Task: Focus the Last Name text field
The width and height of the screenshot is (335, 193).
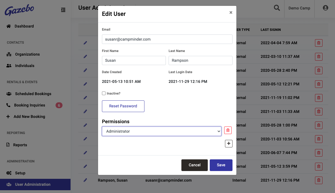Action: click(200, 60)
